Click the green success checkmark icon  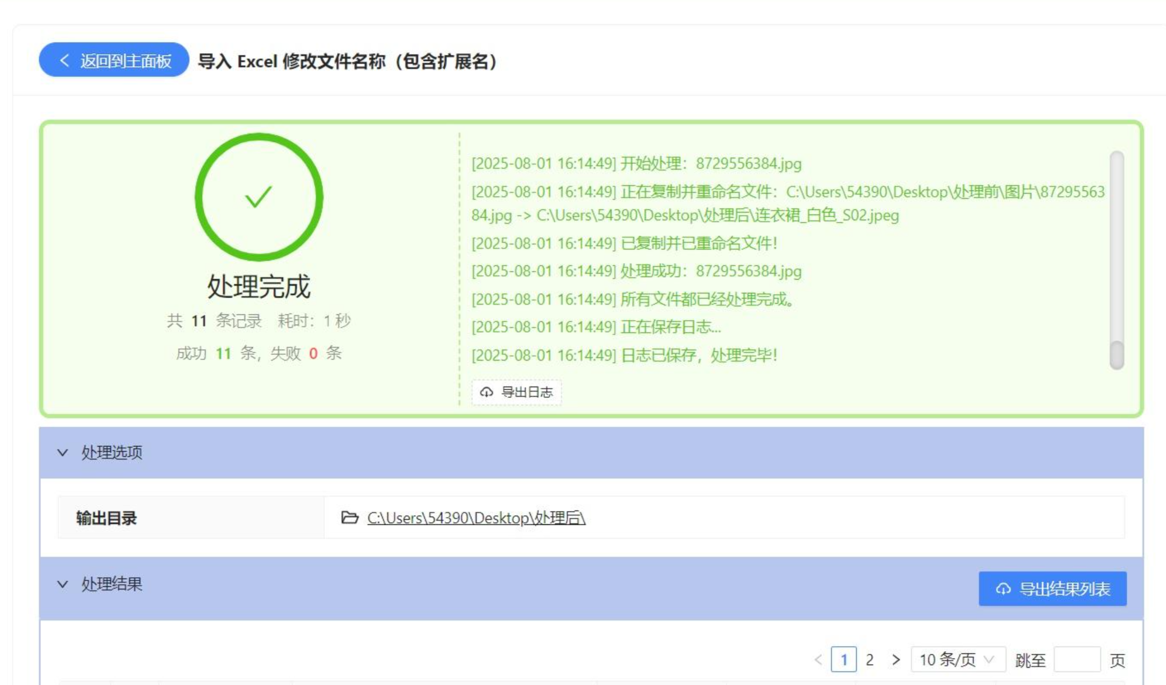coord(258,197)
